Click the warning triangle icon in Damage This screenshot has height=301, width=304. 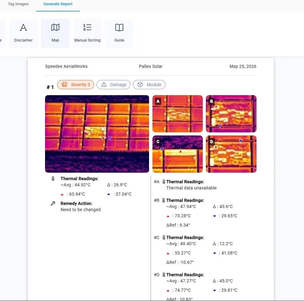[104, 84]
